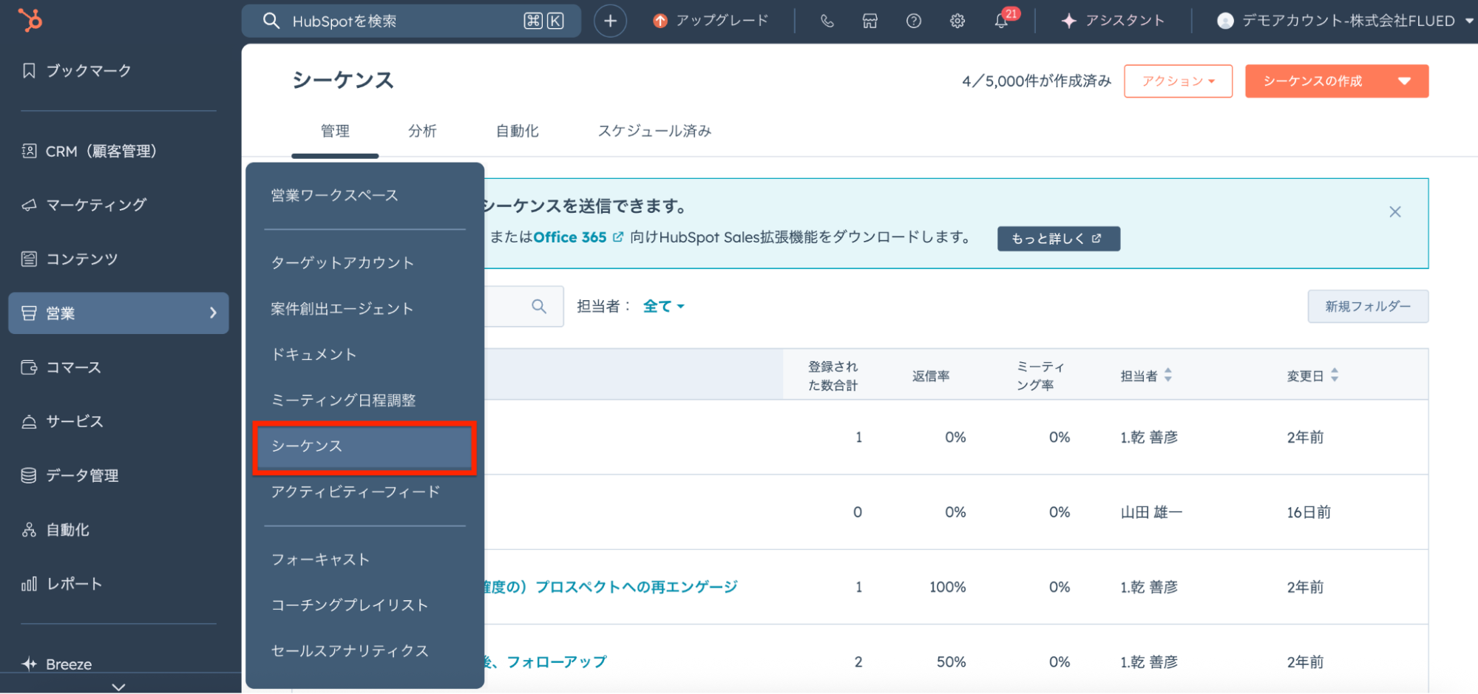Open the シーケンスの作成 dropdown arrow
The height and width of the screenshot is (694, 1478).
click(1405, 81)
